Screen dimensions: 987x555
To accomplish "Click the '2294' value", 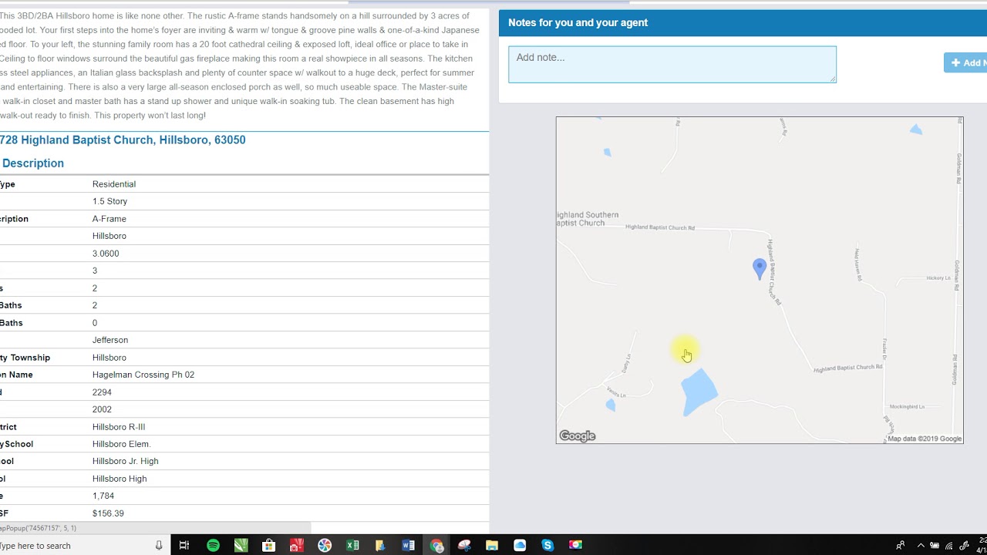I will [x=102, y=392].
